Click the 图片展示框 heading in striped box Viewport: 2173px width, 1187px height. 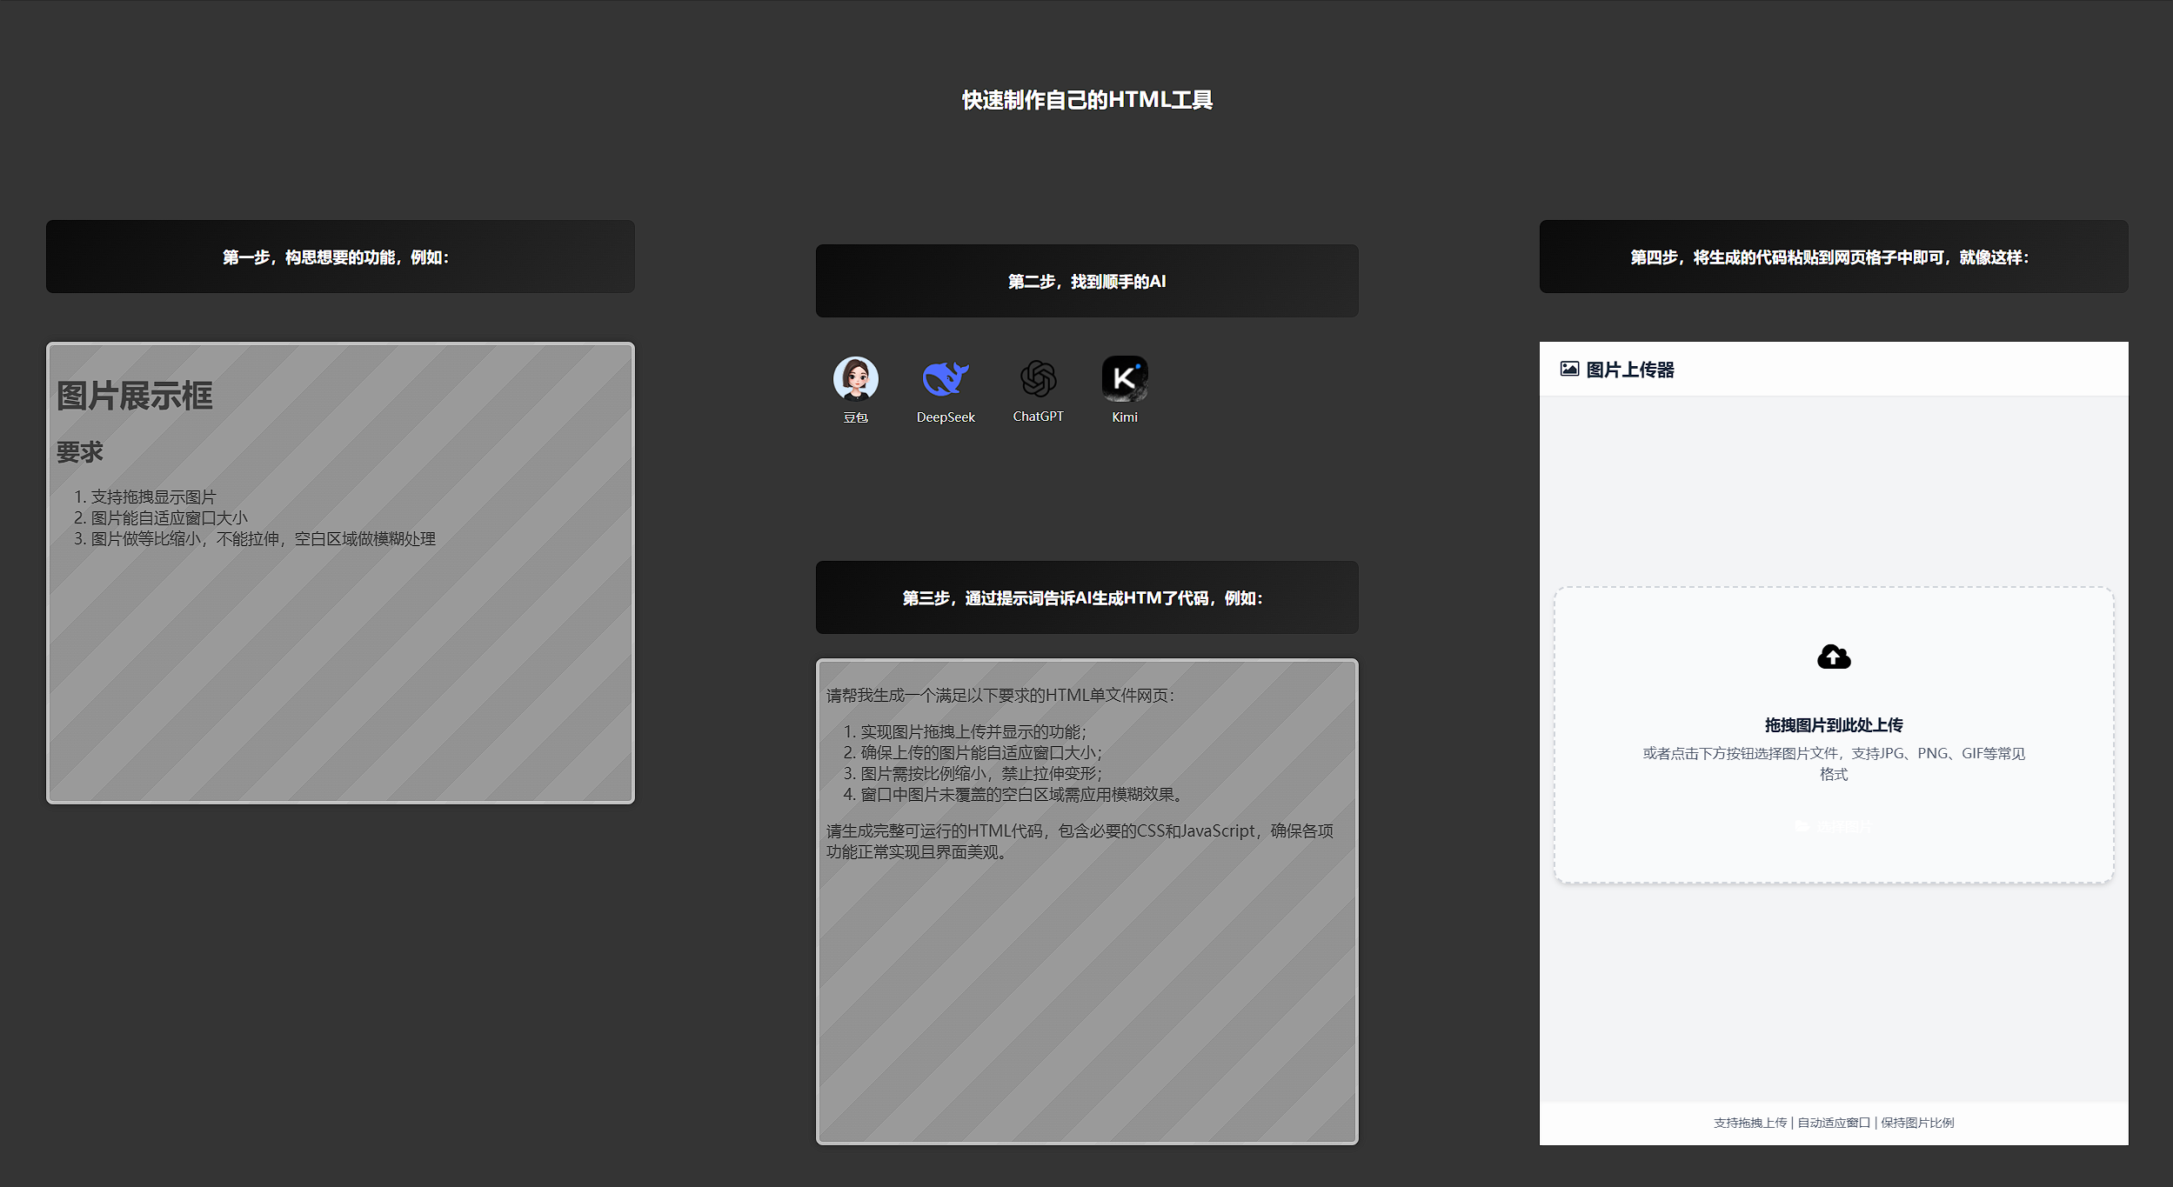(x=135, y=396)
